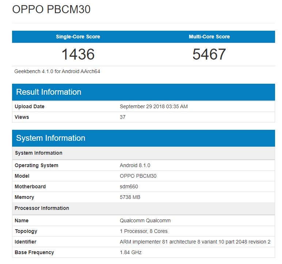This screenshot has height=264, width=282.
Task: Click the blue Result Information section header
Action: pyautogui.click(x=49, y=92)
